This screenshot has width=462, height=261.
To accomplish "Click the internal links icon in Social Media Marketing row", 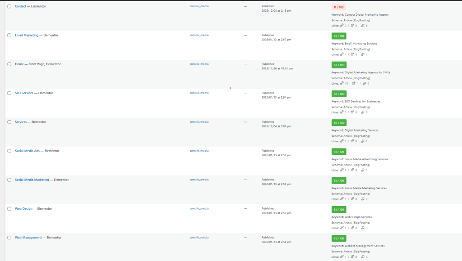I will coord(342,199).
